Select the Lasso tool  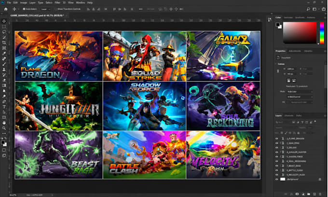click(x=4, y=32)
